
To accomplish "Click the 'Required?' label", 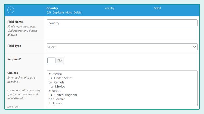I will pyautogui.click(x=14, y=59).
